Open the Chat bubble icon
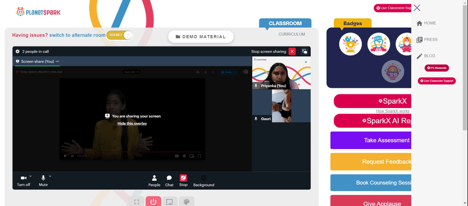The width and height of the screenshot is (468, 206). 169,178
